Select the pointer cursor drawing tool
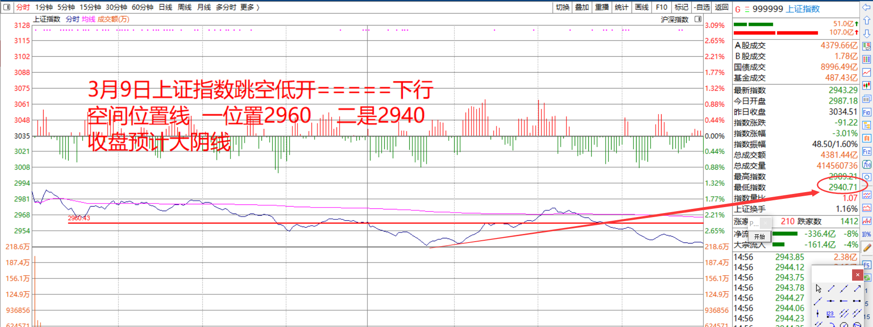Viewport: 873px width, 327px height. (818, 288)
